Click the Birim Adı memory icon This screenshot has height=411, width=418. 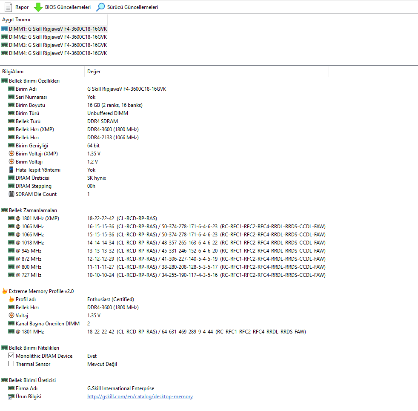point(11,89)
